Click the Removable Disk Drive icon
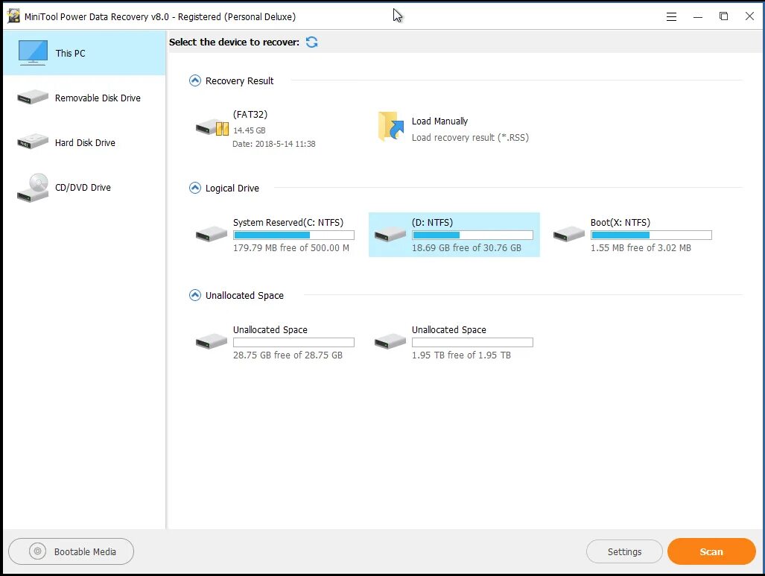The width and height of the screenshot is (765, 576). pyautogui.click(x=33, y=98)
